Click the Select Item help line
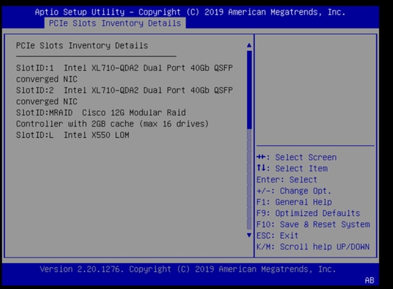The width and height of the screenshot is (393, 289). (x=292, y=169)
